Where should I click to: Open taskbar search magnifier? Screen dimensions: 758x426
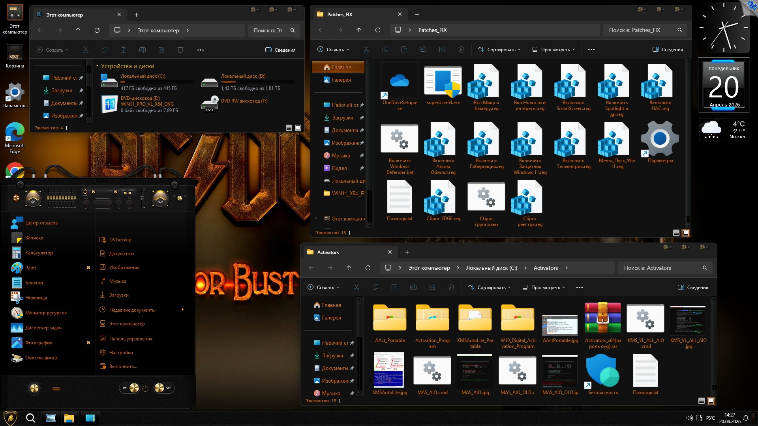pos(30,418)
